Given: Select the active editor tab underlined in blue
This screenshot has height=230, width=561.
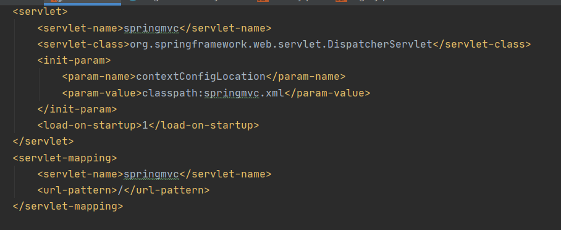Looking at the screenshot, I should tap(82, 2).
